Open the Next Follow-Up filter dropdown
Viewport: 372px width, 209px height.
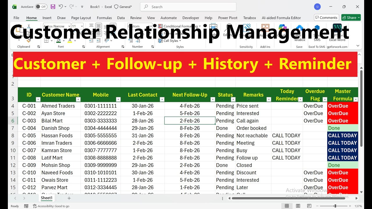click(x=213, y=100)
